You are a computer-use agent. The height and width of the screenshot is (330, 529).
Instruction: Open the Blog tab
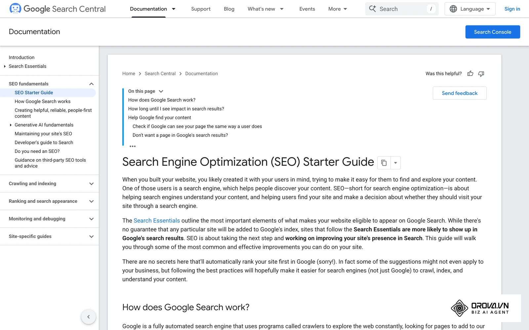pos(229,9)
